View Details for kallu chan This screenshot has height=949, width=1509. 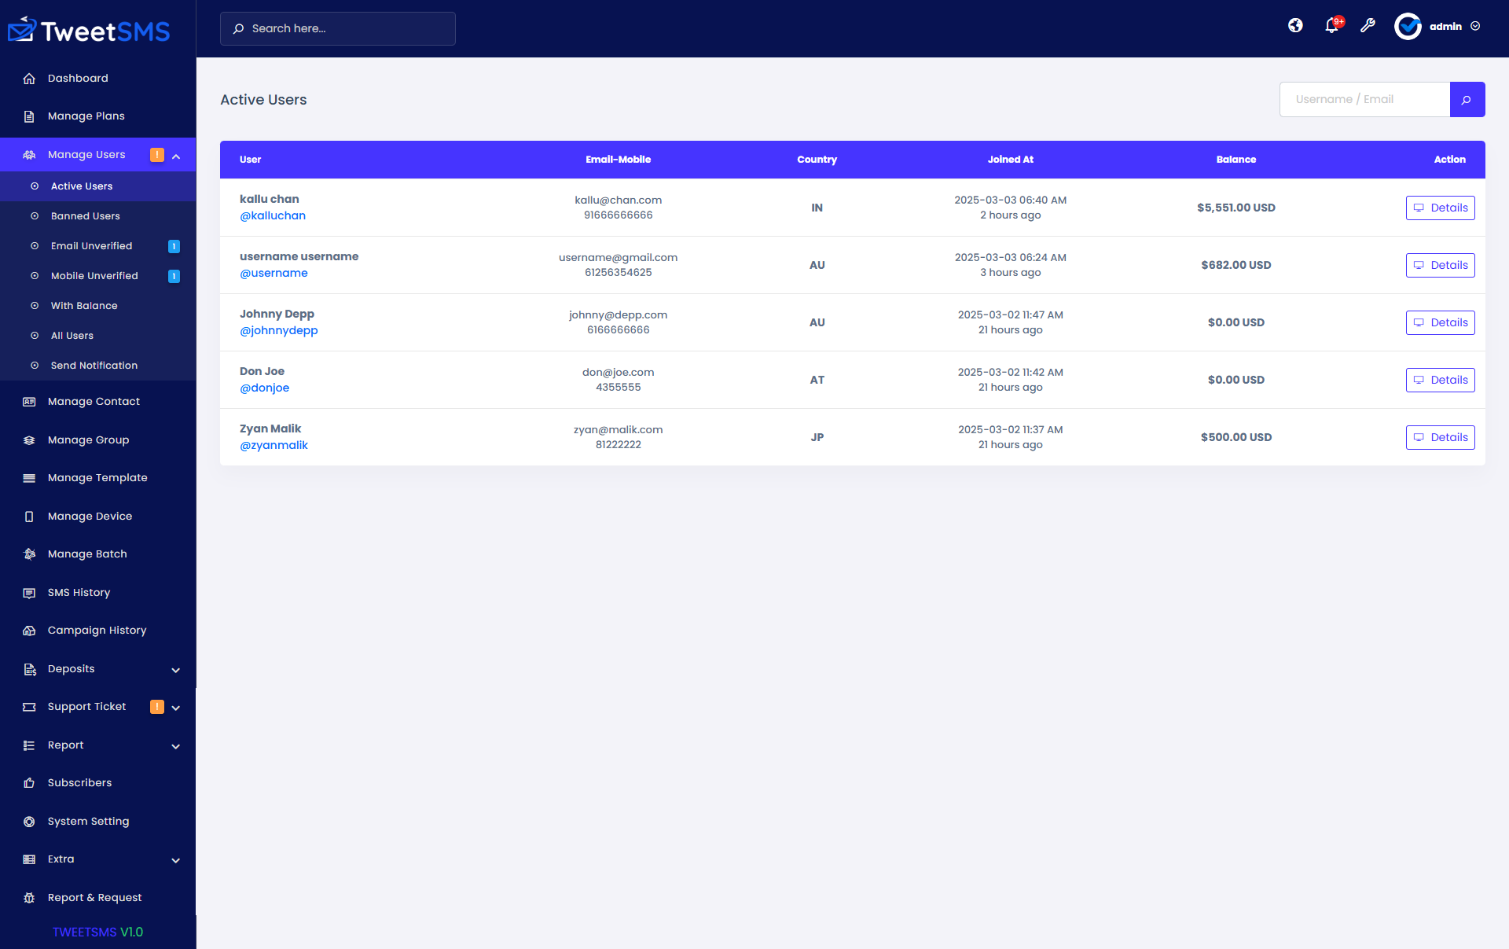point(1440,208)
